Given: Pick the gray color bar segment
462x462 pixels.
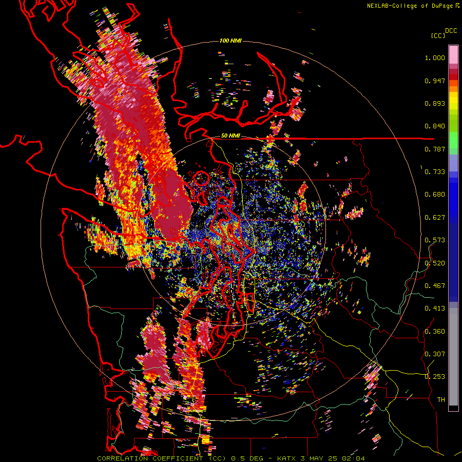Looking at the screenshot, I should (453, 357).
